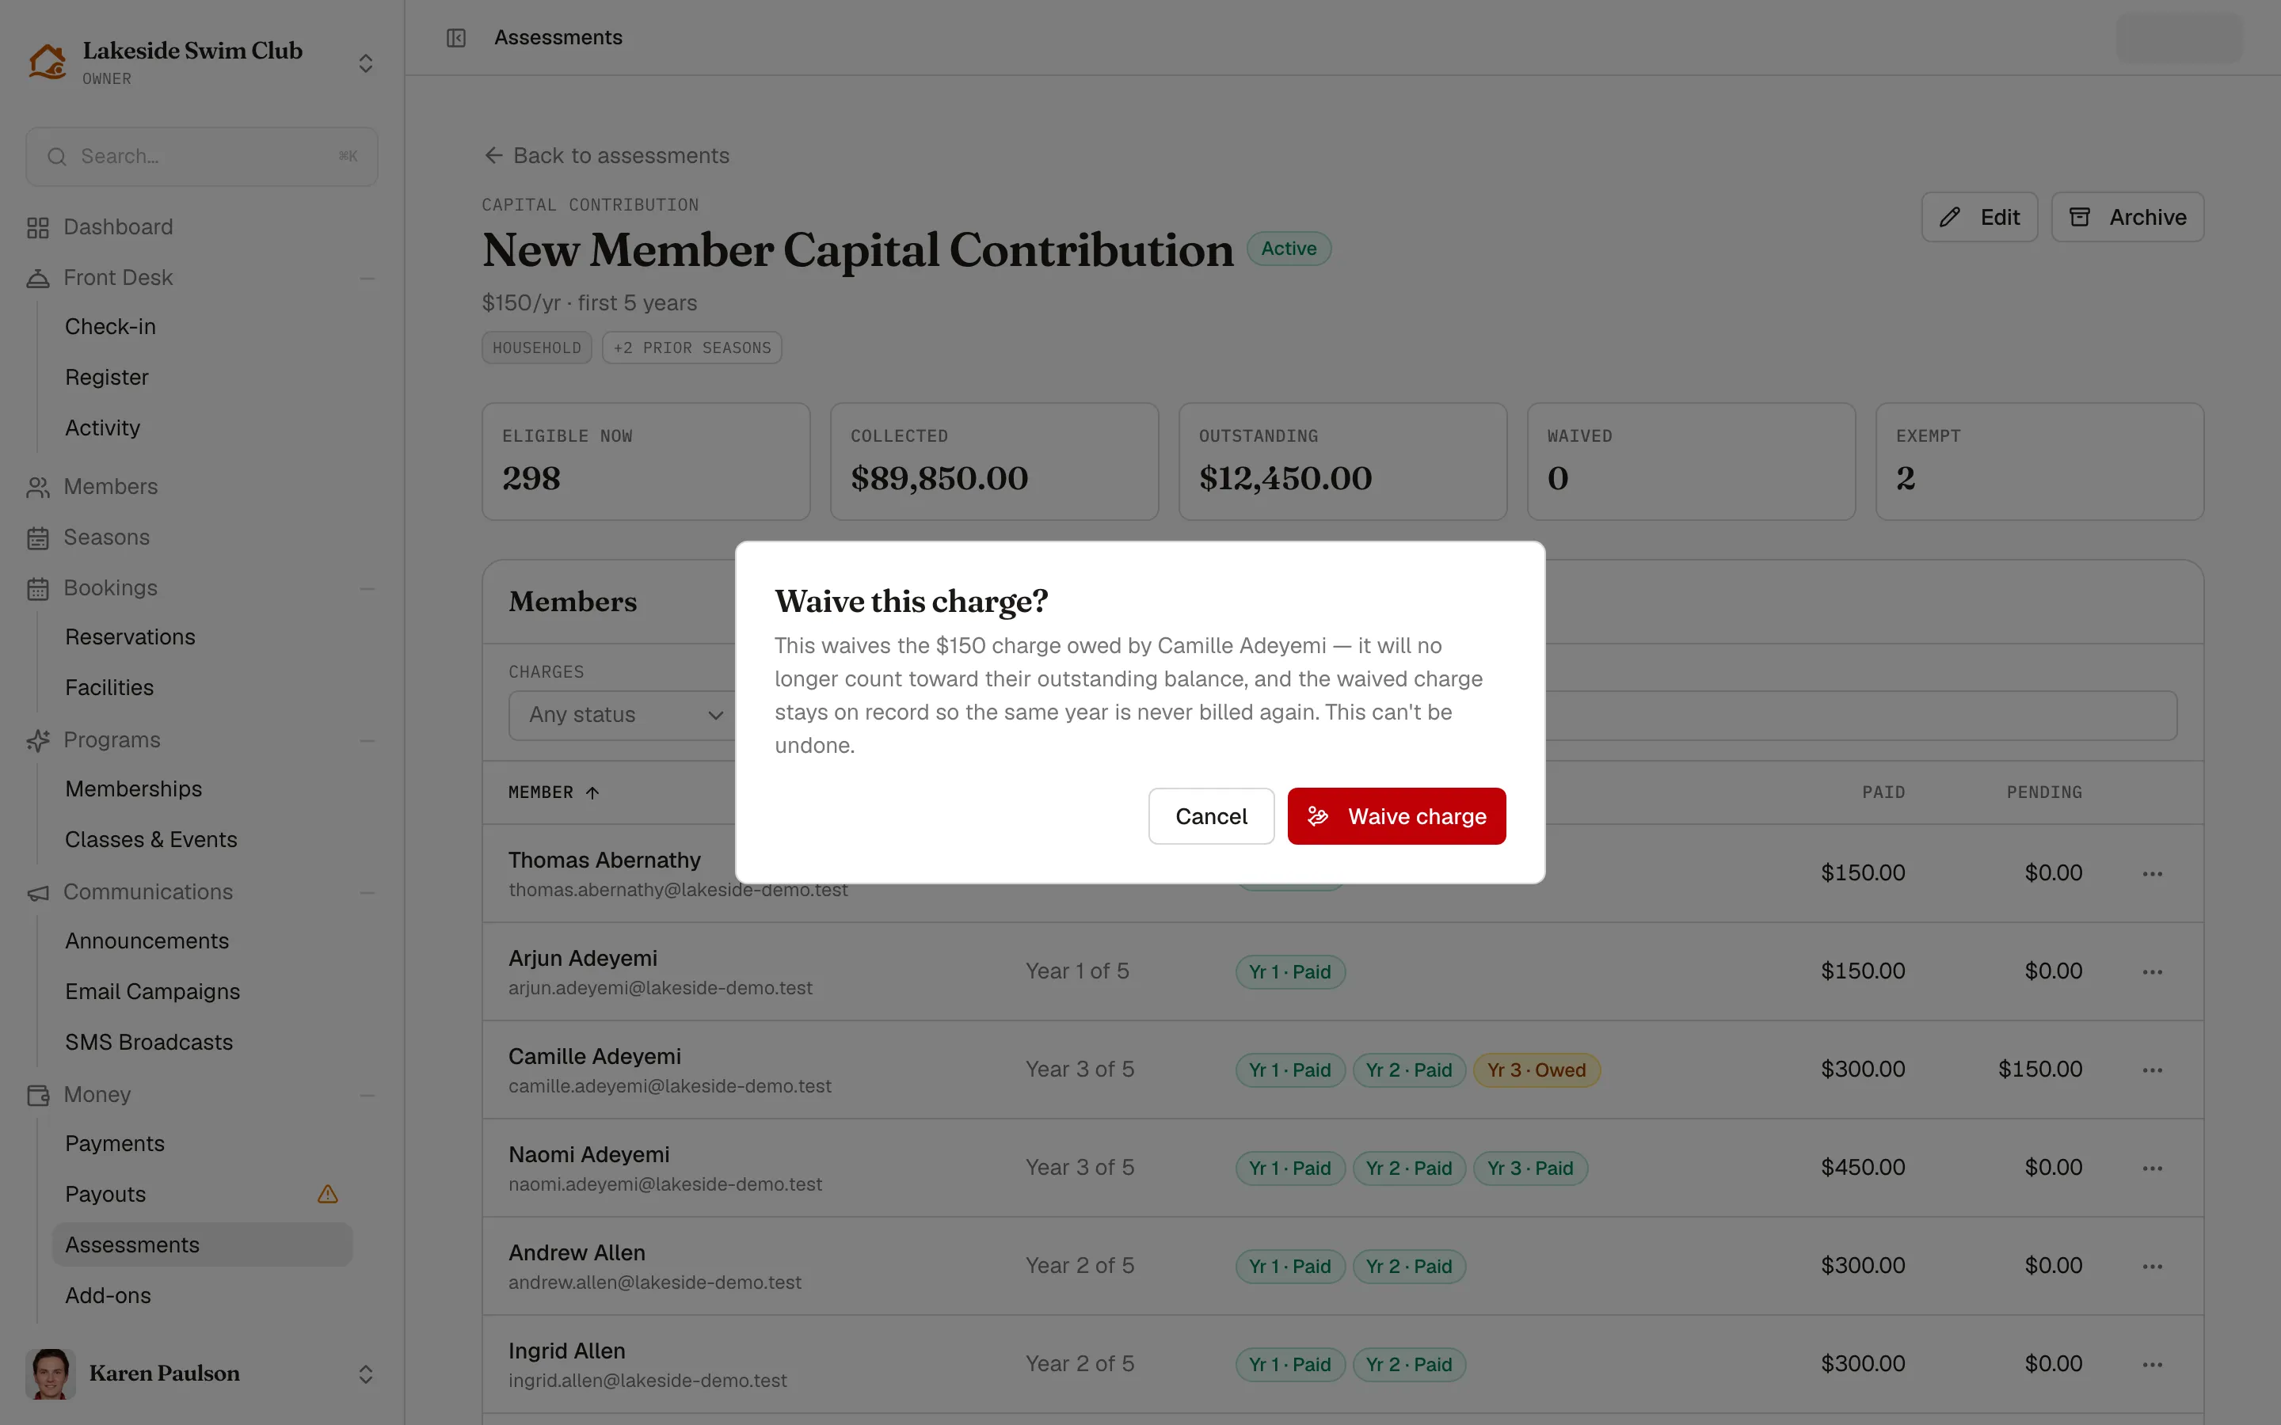Focus the sidebar Search field
The width and height of the screenshot is (2281, 1425).
[x=202, y=157]
